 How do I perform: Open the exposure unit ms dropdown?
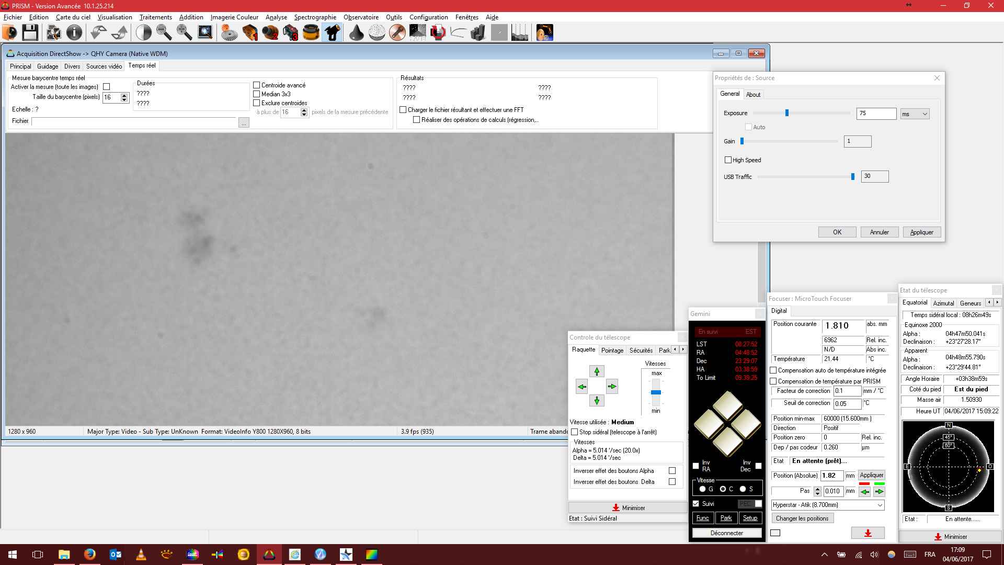click(915, 114)
